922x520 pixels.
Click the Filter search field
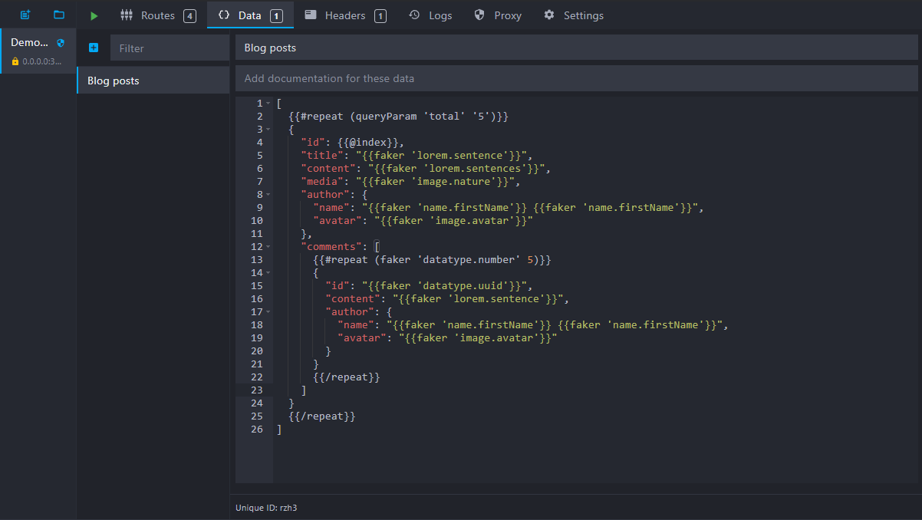170,48
